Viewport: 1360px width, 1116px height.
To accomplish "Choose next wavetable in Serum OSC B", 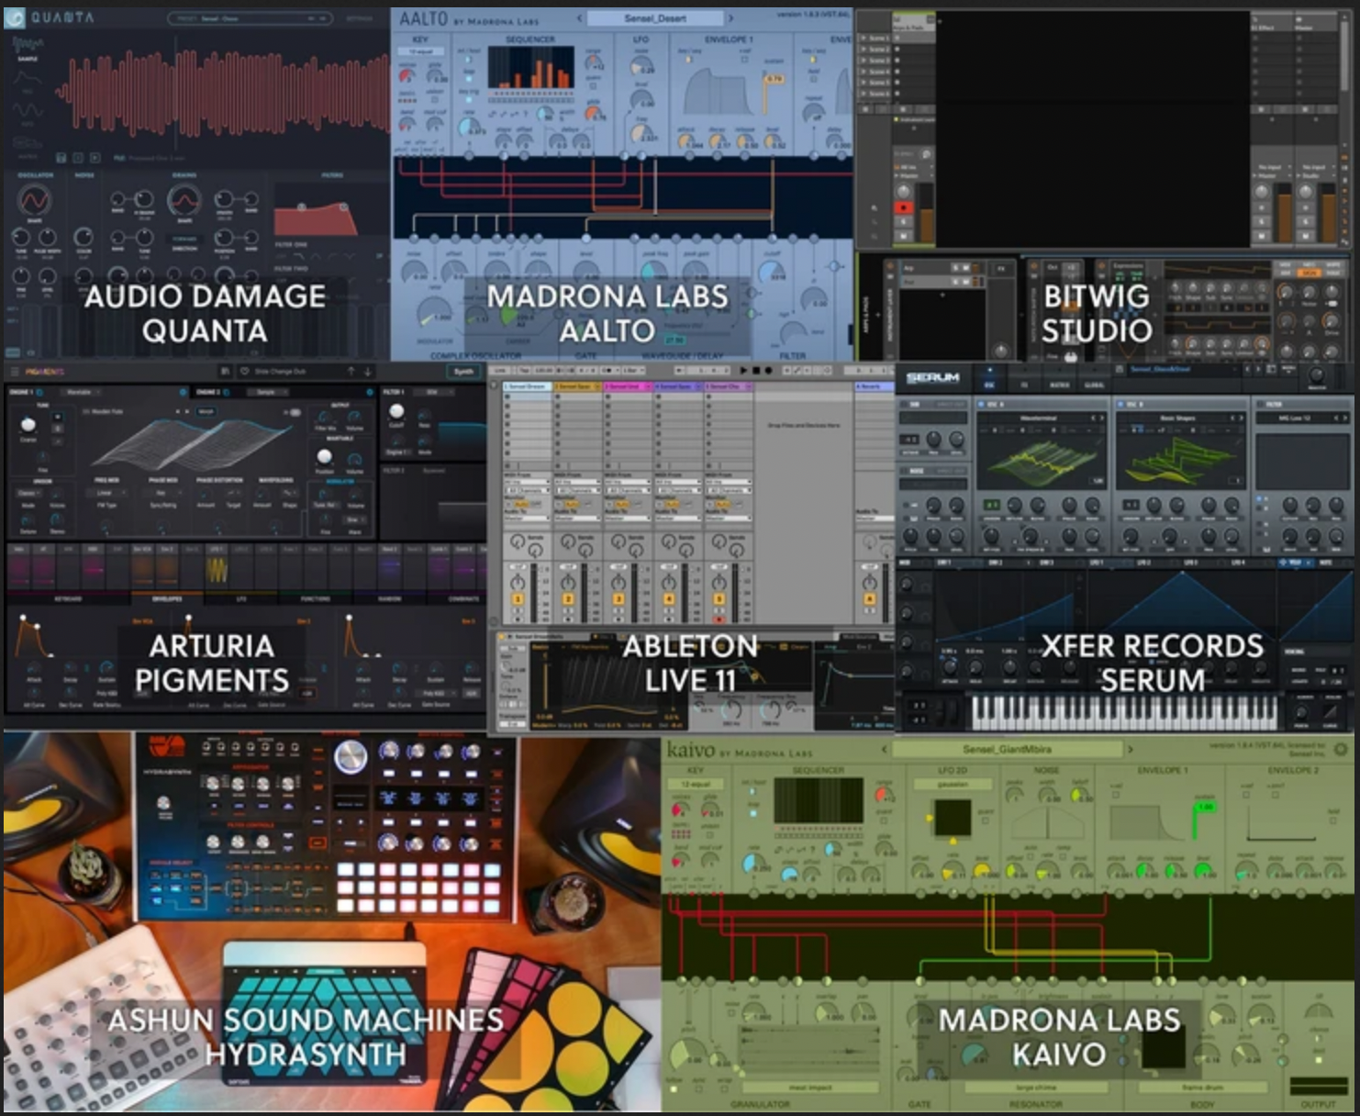I will pos(1241,418).
